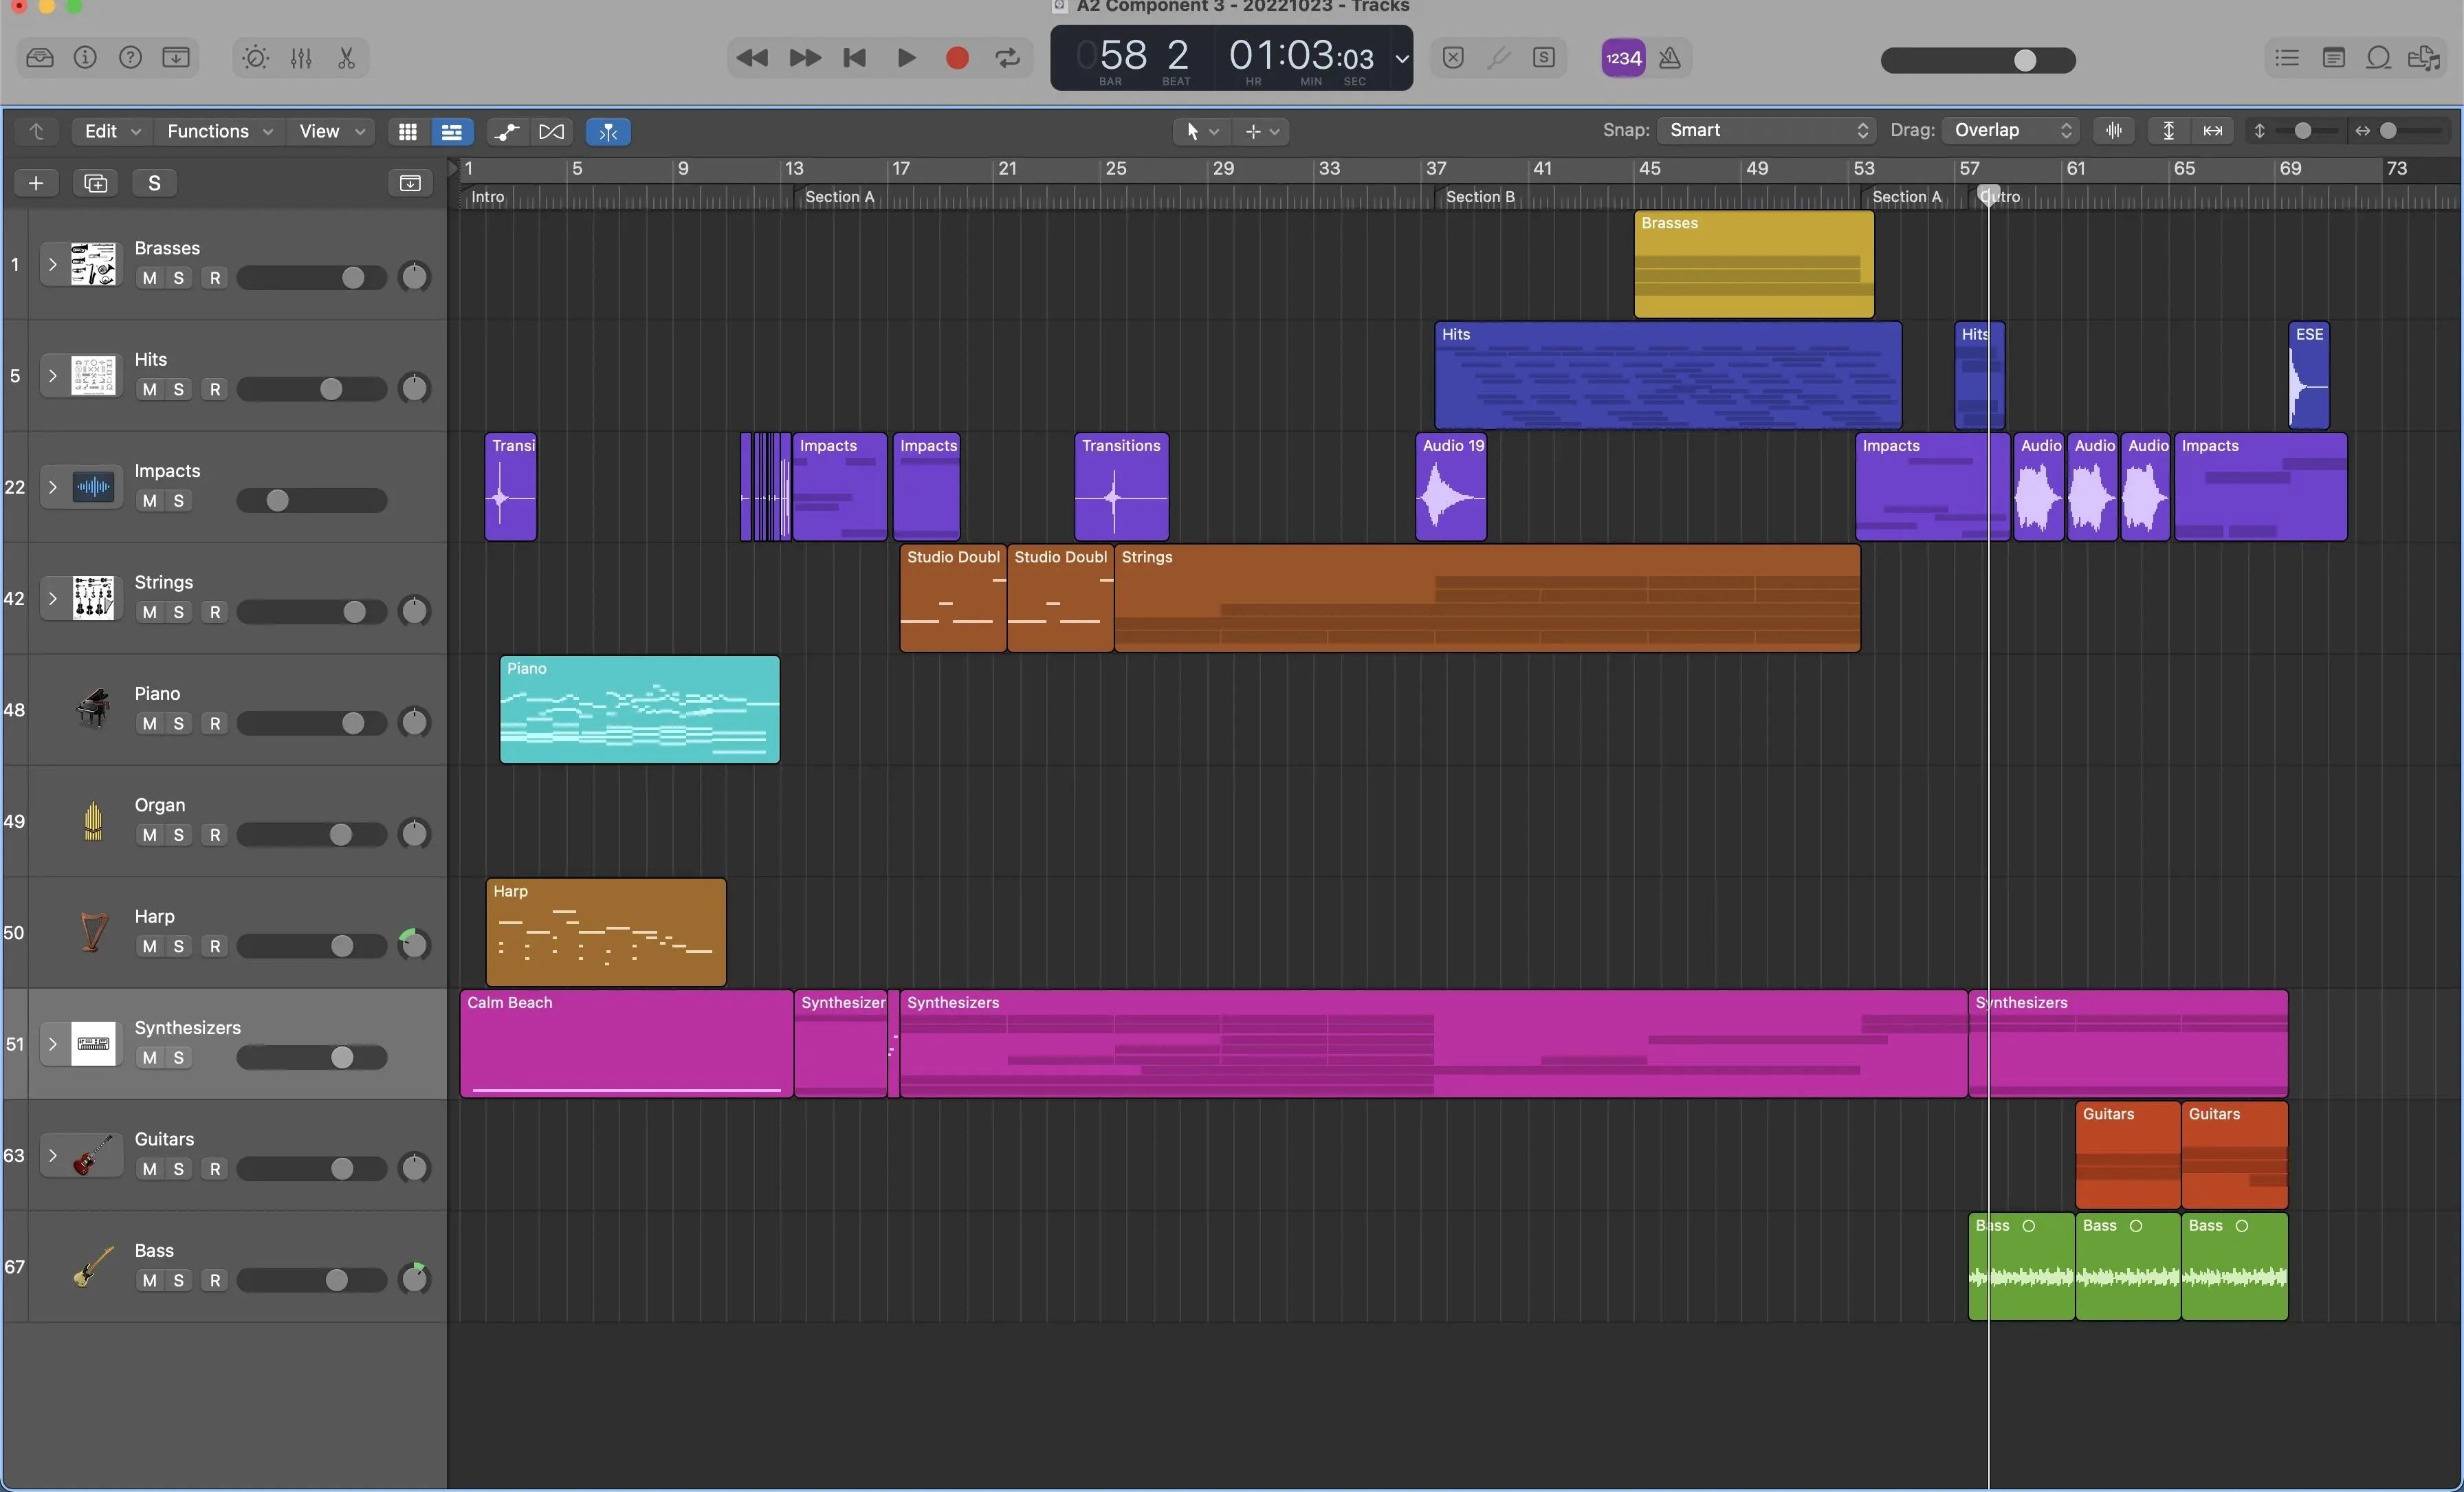Toggle the 1234 count-in button

(1623, 58)
